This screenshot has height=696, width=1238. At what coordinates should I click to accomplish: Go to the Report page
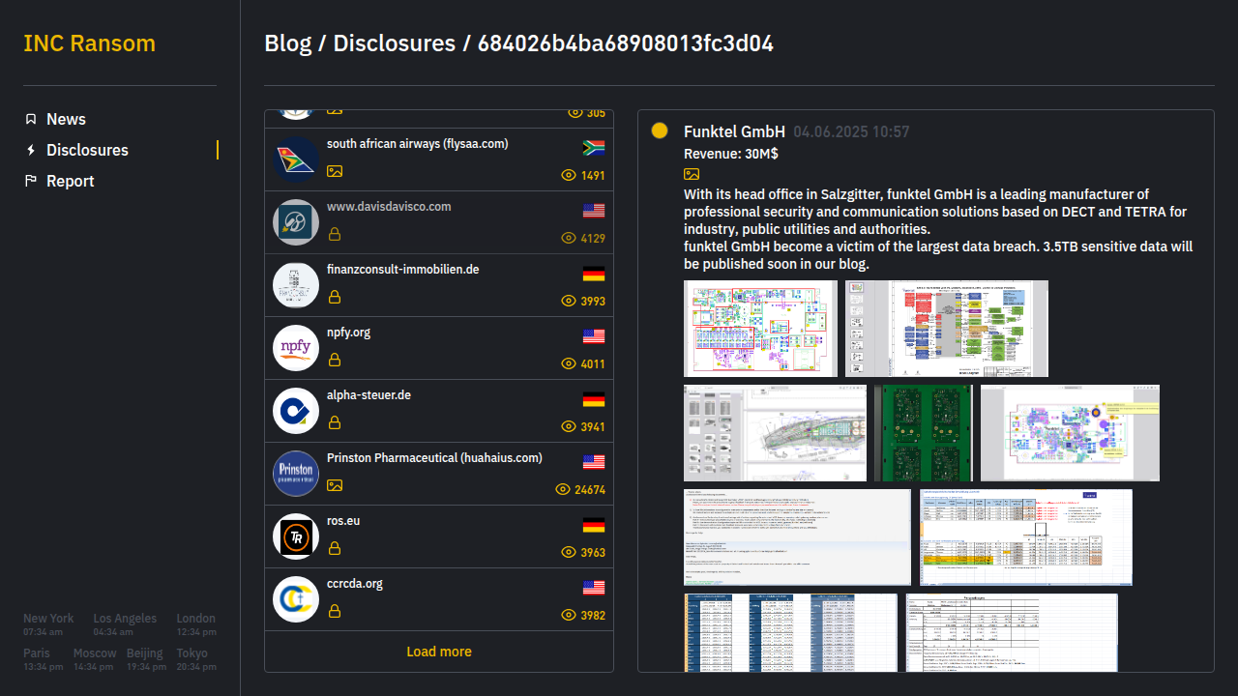point(71,181)
